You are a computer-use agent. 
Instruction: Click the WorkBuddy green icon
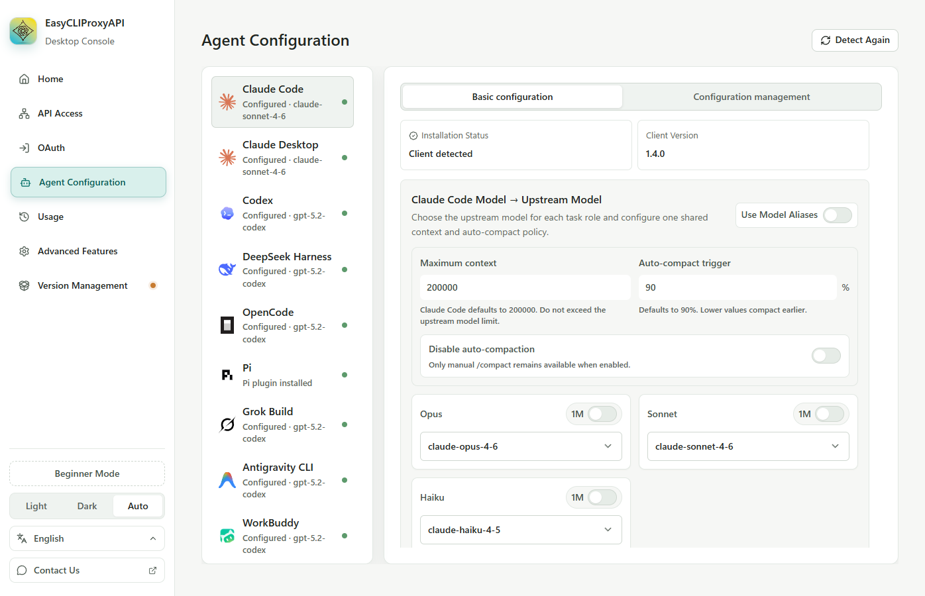point(227,536)
